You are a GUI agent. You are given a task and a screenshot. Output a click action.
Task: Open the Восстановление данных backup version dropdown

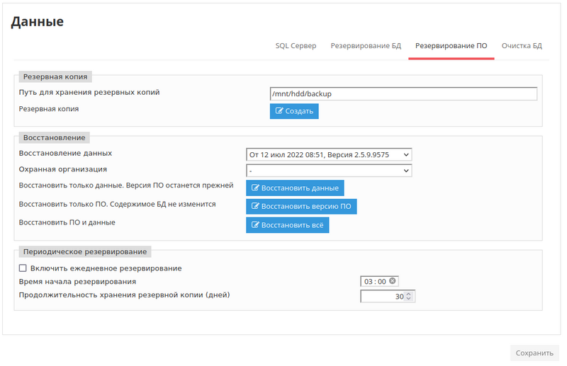point(329,154)
